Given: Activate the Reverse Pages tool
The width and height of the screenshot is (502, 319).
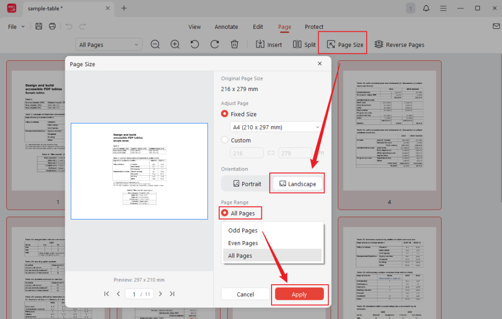Looking at the screenshot, I should (x=399, y=45).
